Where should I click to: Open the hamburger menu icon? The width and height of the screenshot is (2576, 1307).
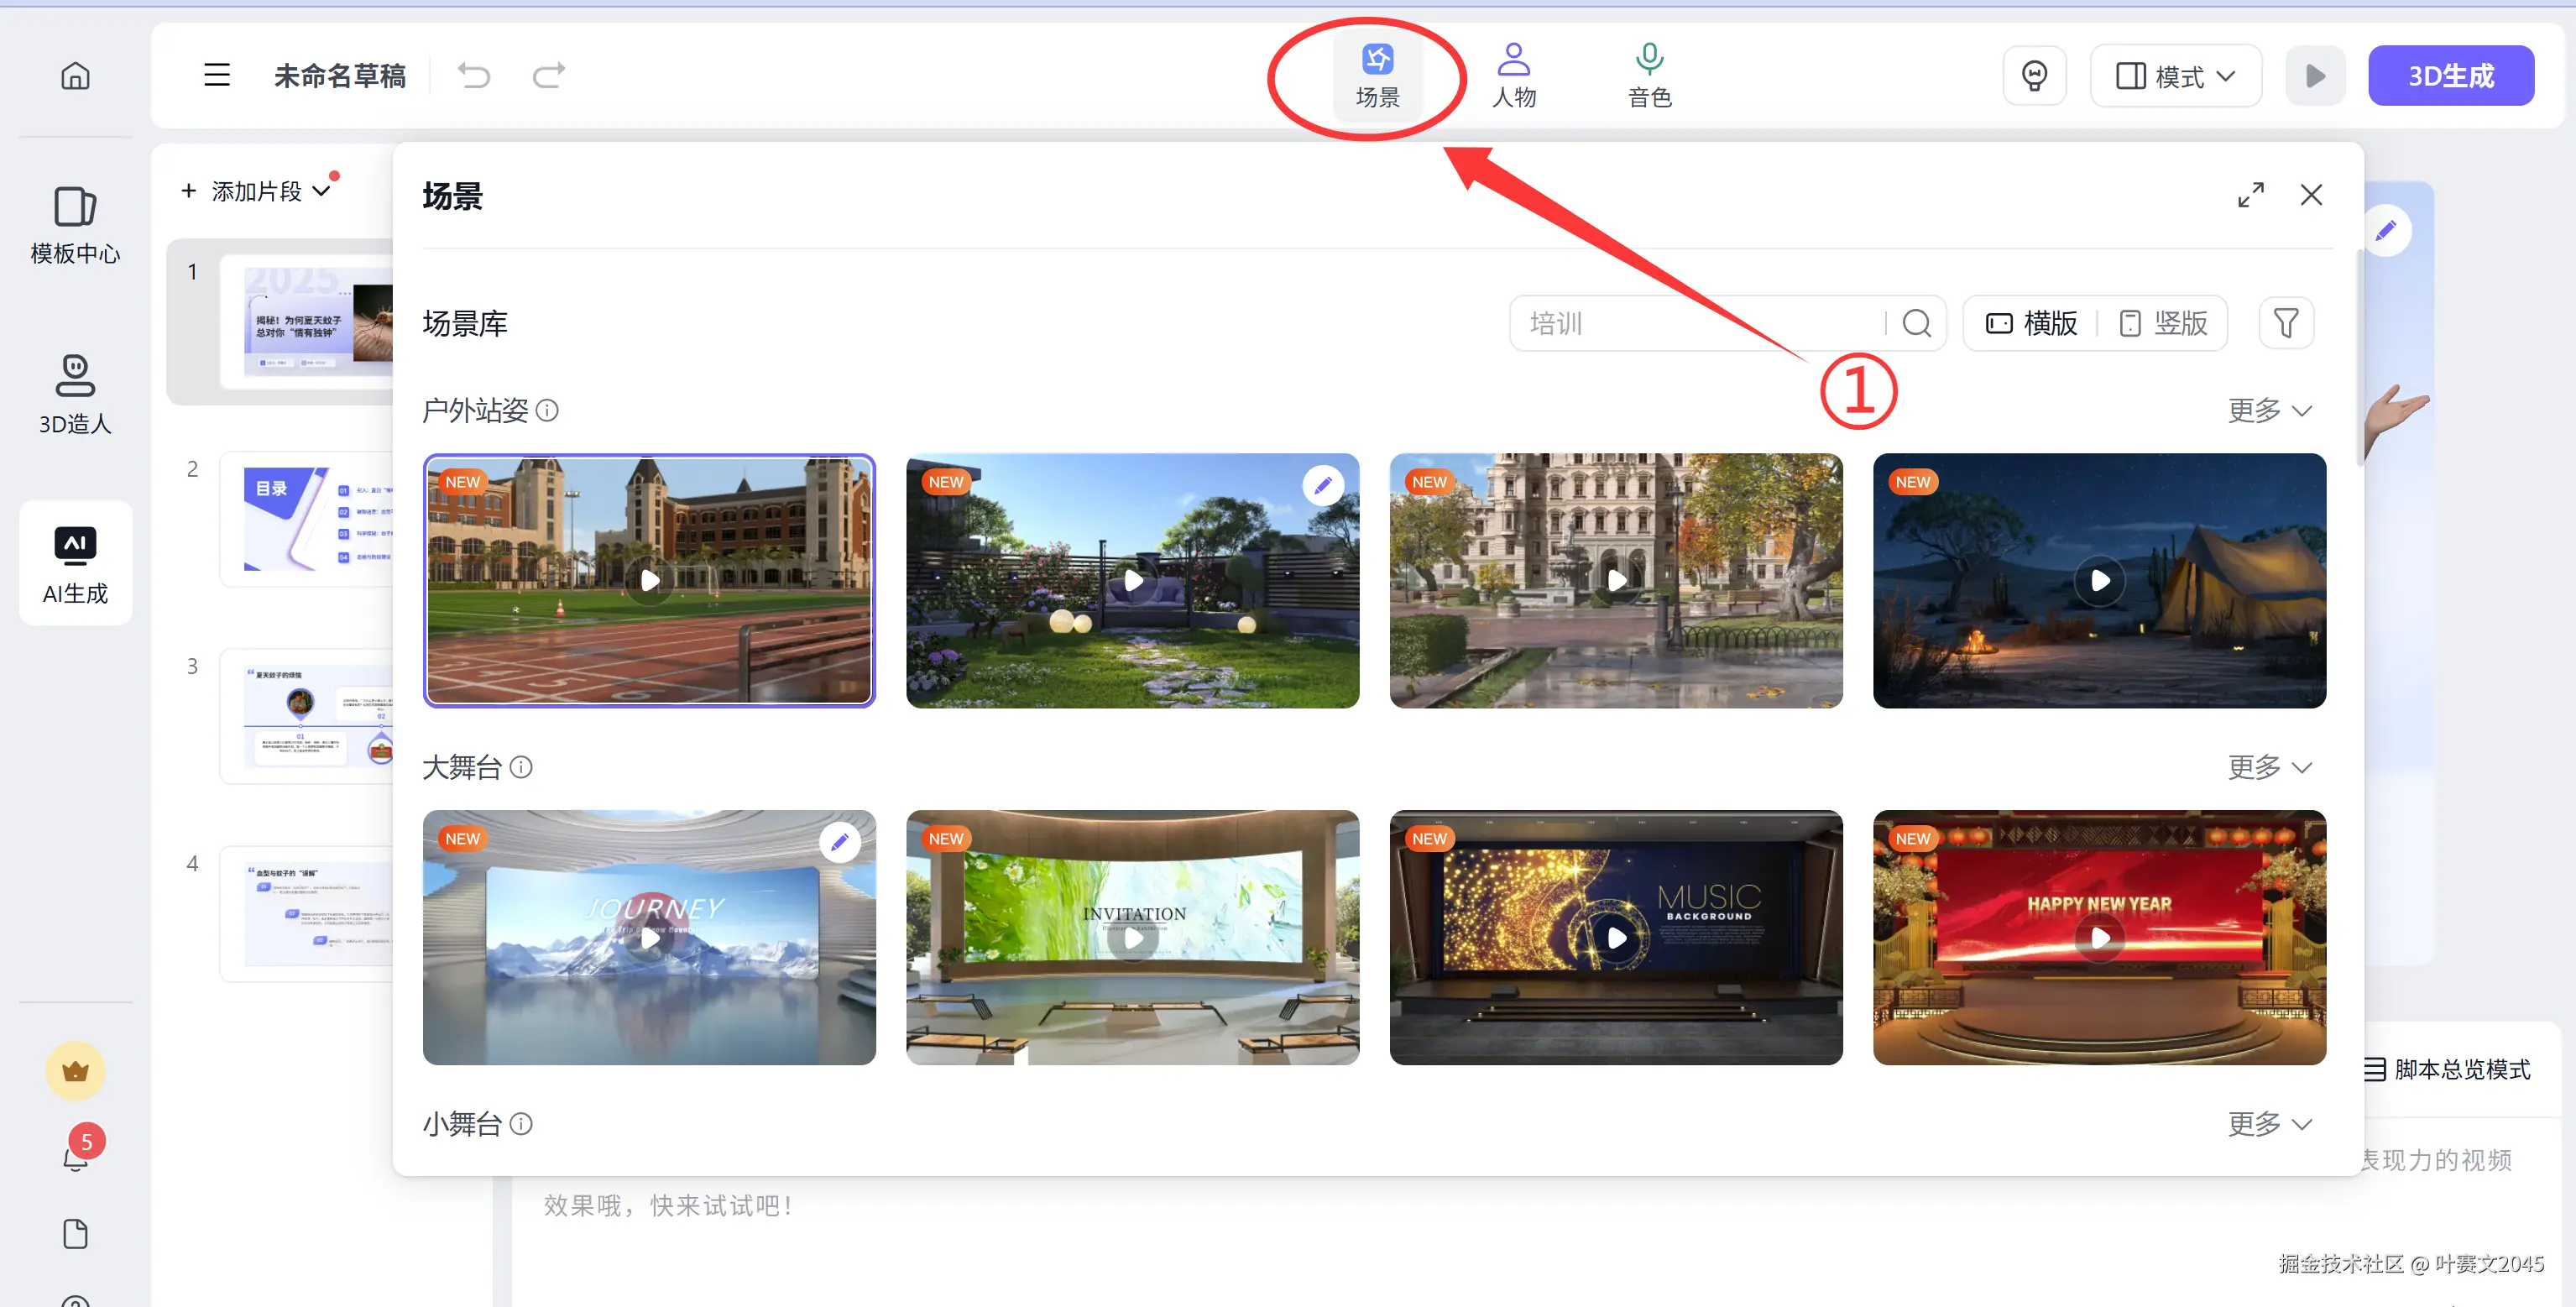[x=217, y=76]
